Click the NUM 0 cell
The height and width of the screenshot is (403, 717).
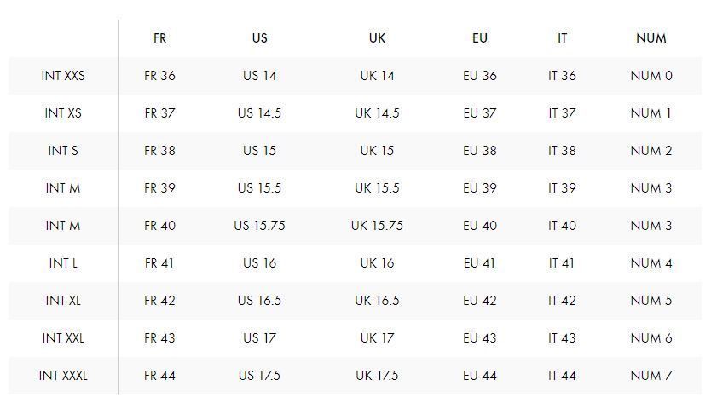click(651, 75)
